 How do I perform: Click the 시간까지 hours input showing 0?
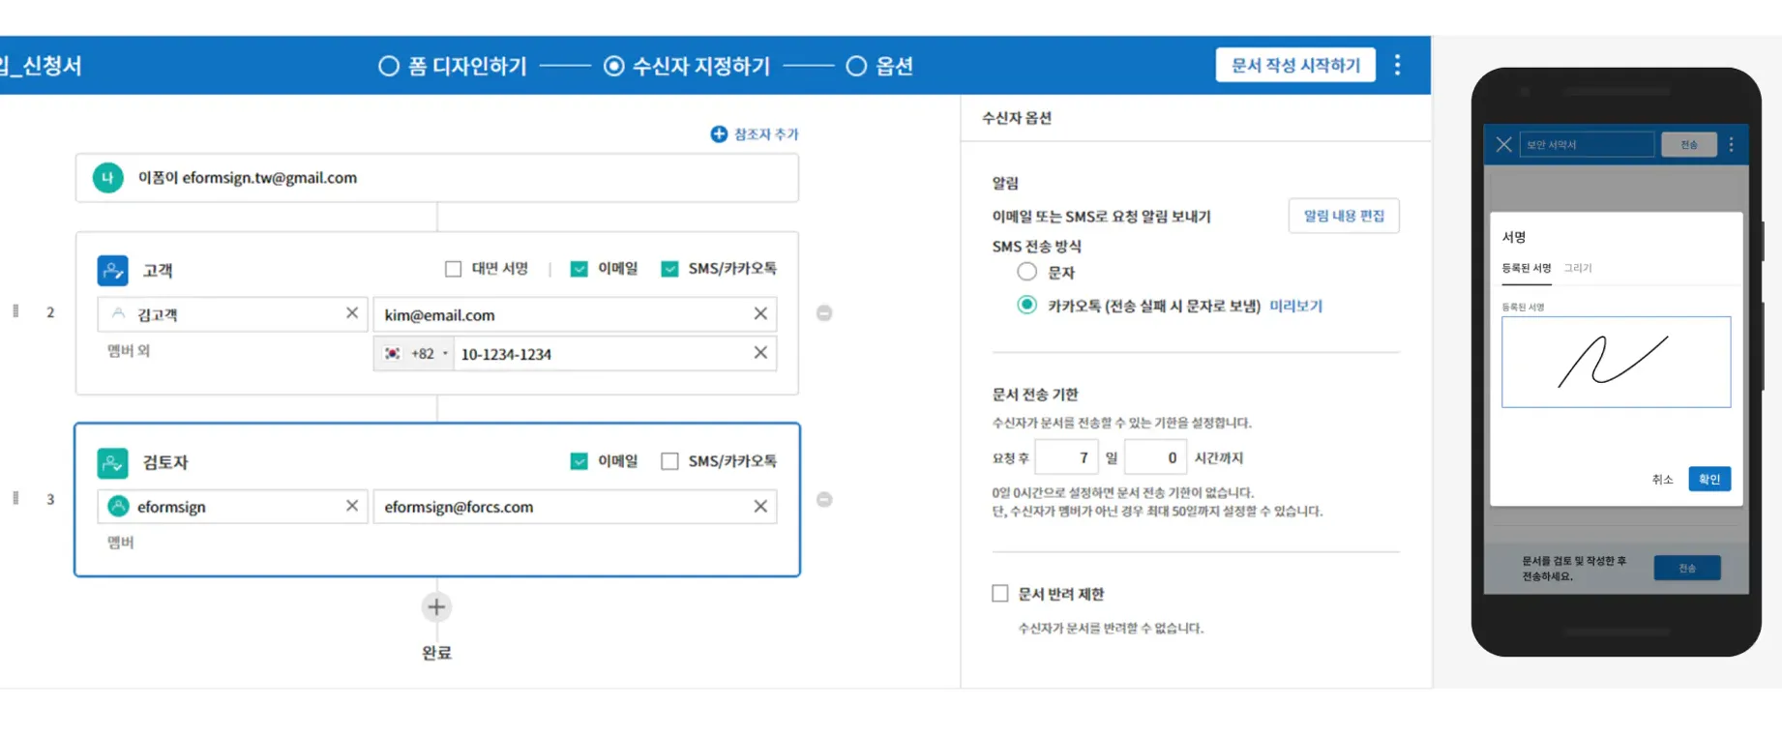[x=1156, y=457]
